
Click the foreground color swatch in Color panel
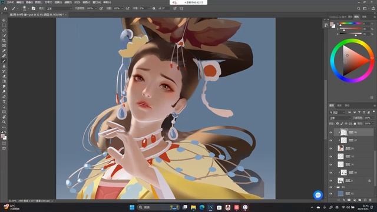click(332, 24)
